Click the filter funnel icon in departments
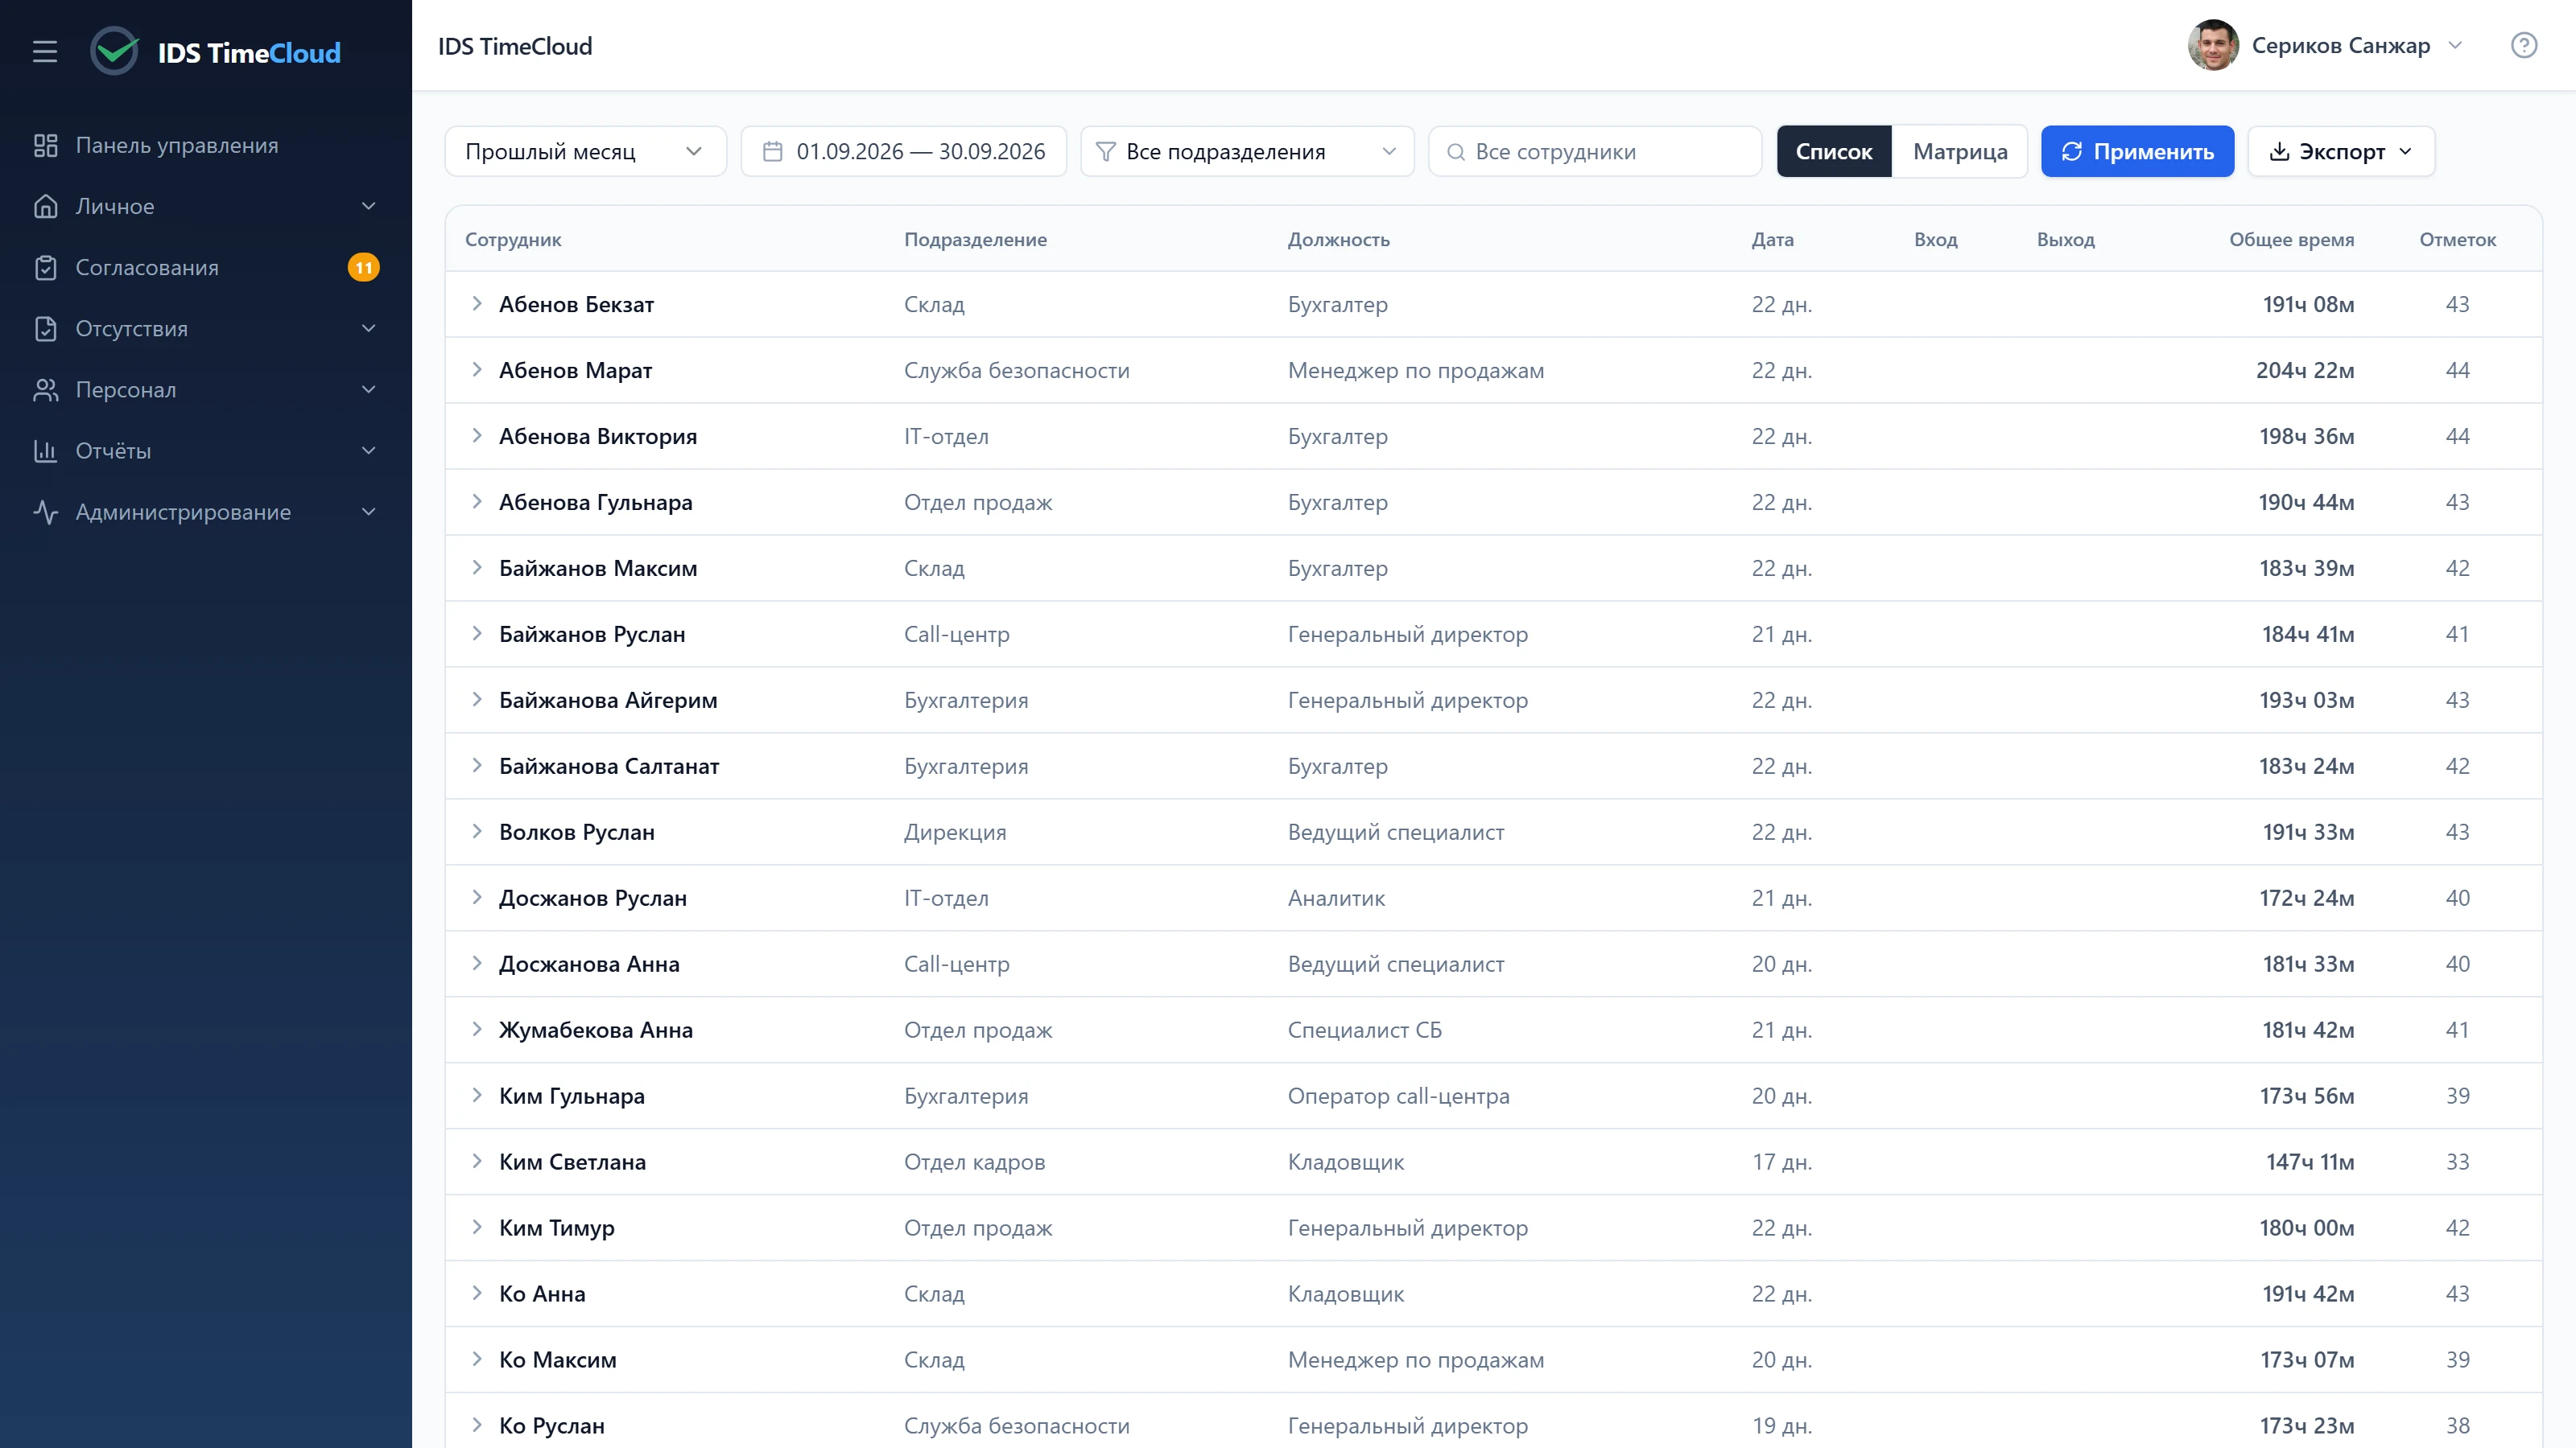 click(x=1105, y=152)
